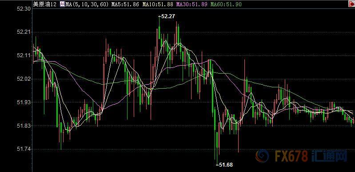
Task: Select the green MA60:51.90 legend value
Action: [226, 4]
